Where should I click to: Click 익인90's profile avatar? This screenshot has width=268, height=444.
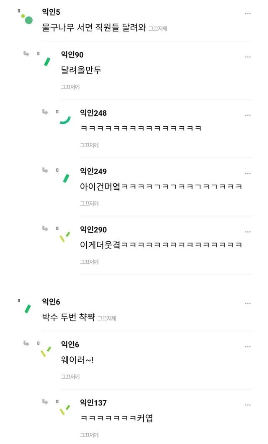pyautogui.click(x=46, y=61)
